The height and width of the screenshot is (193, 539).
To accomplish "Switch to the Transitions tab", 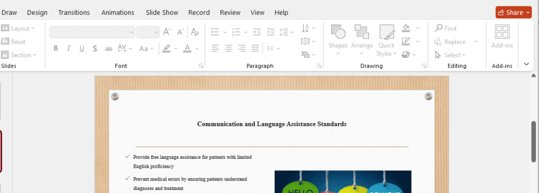I will tap(74, 13).
